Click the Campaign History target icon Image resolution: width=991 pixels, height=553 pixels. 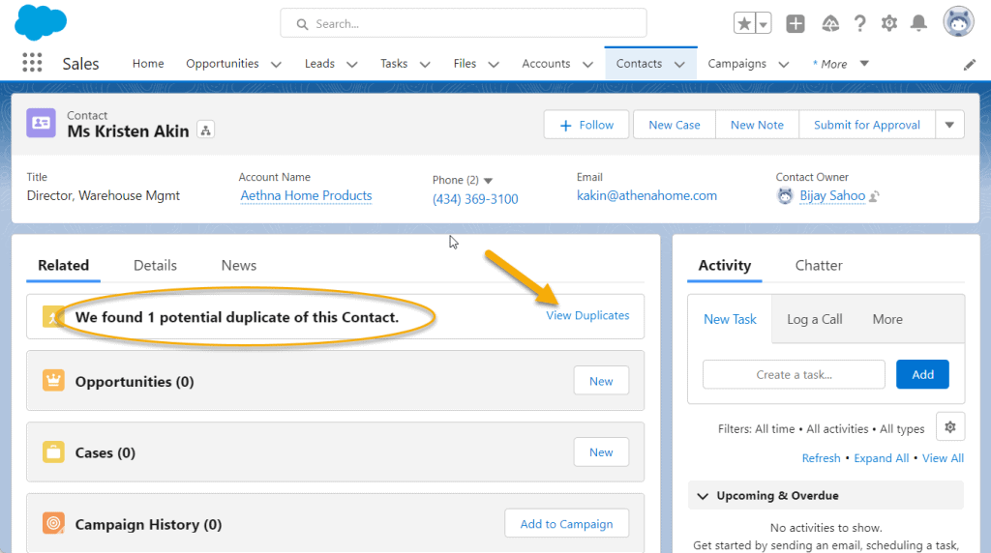(54, 523)
